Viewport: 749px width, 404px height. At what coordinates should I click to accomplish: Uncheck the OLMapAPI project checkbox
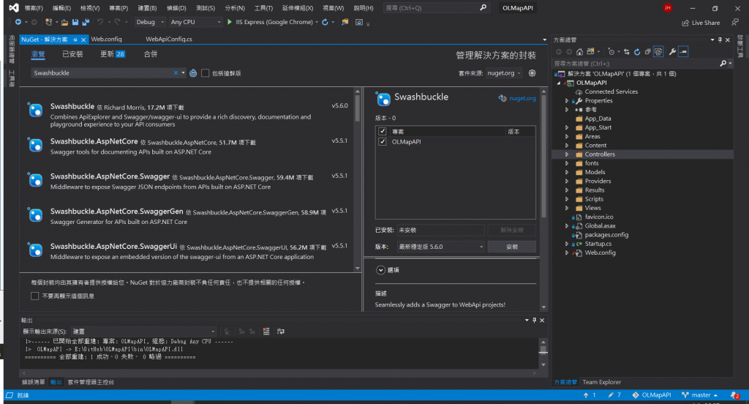click(x=382, y=141)
